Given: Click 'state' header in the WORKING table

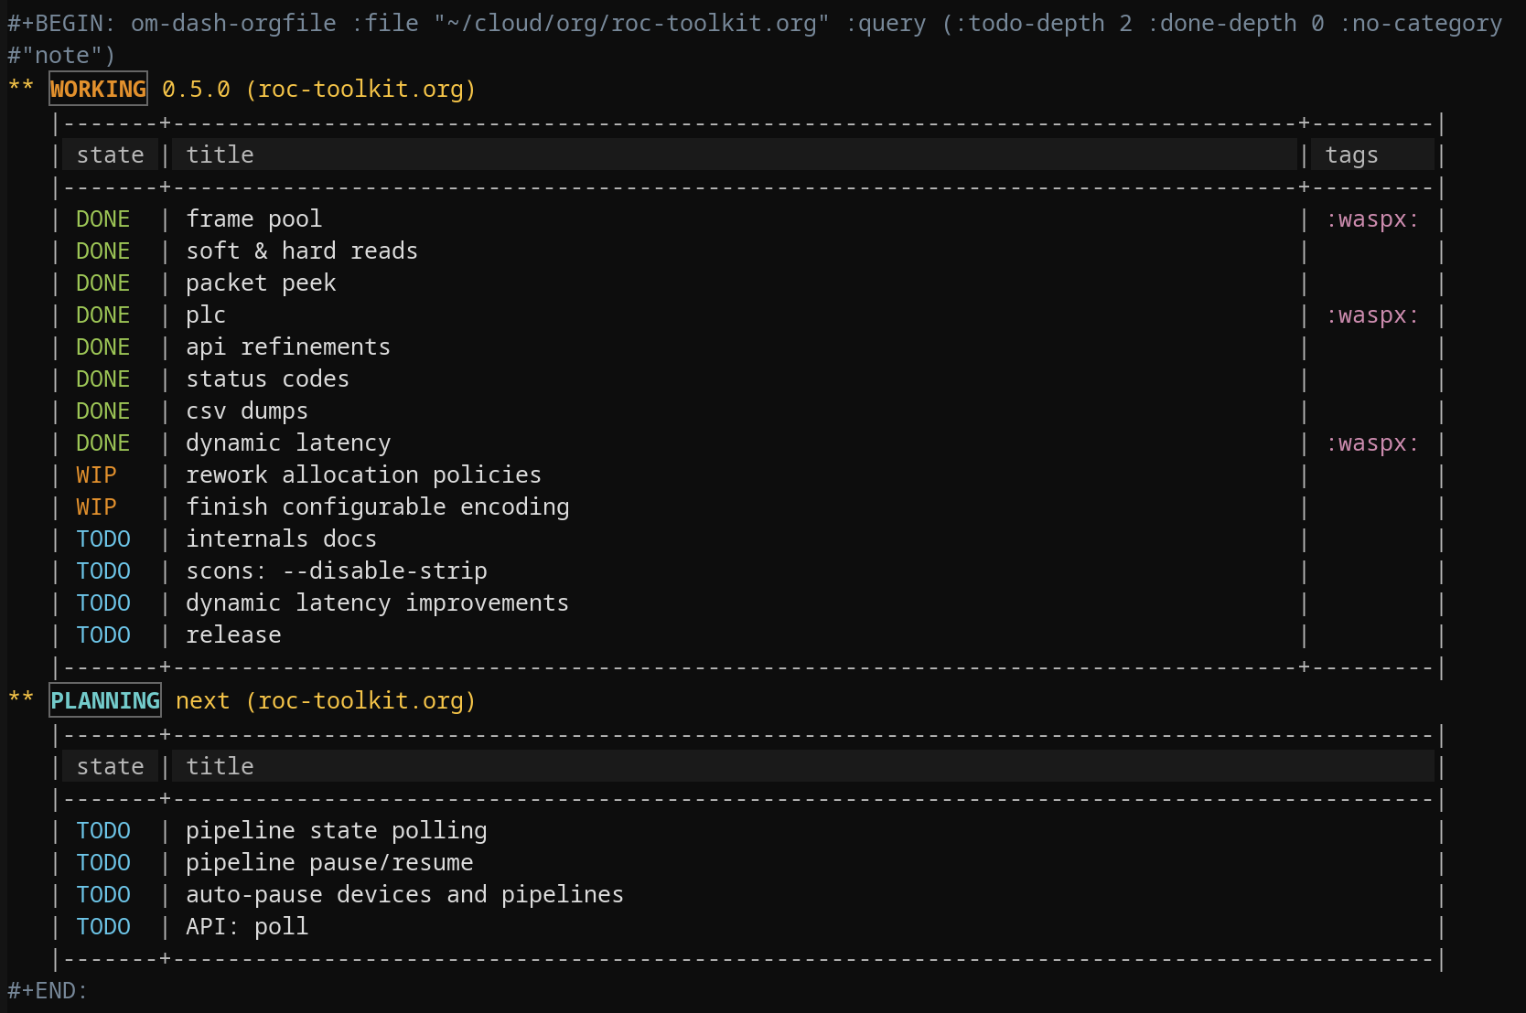Looking at the screenshot, I should pos(110,155).
